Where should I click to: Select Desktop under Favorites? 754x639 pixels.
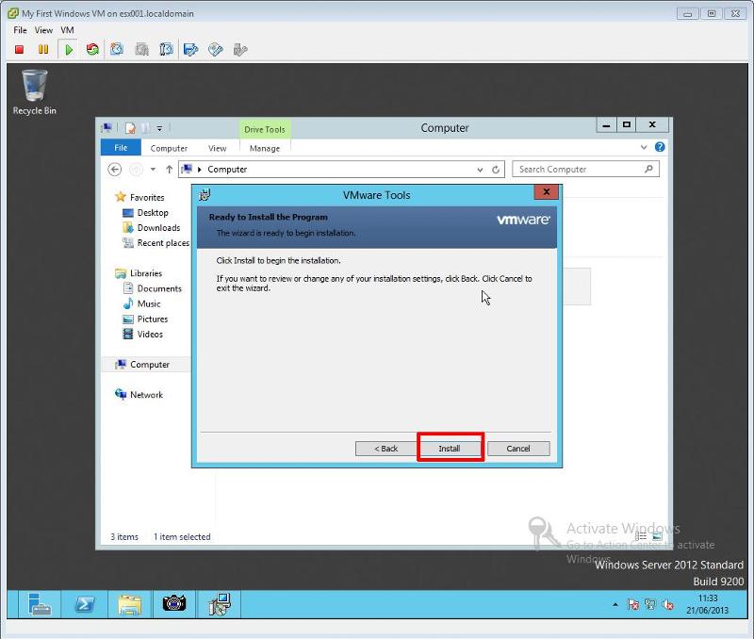point(153,212)
